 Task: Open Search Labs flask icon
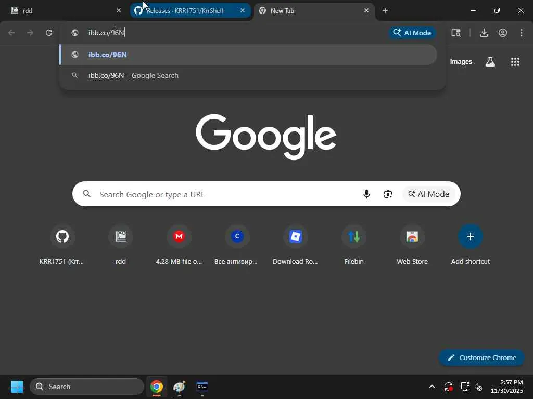(x=490, y=62)
